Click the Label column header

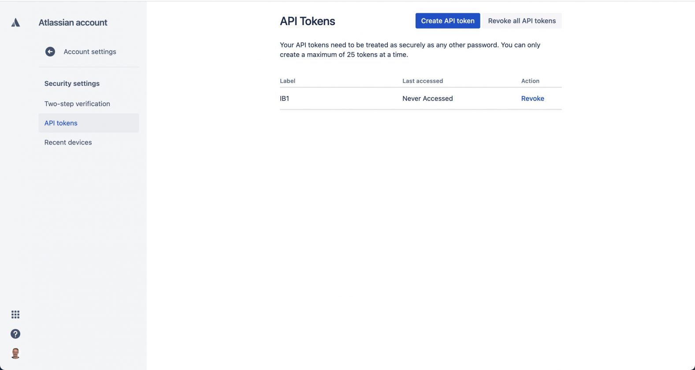click(287, 81)
